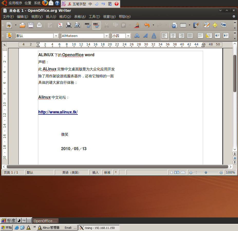Image resolution: width=238 pixels, height=231 pixels.
Task: Click the Undo arrow icon
Action: [x=147, y=25]
